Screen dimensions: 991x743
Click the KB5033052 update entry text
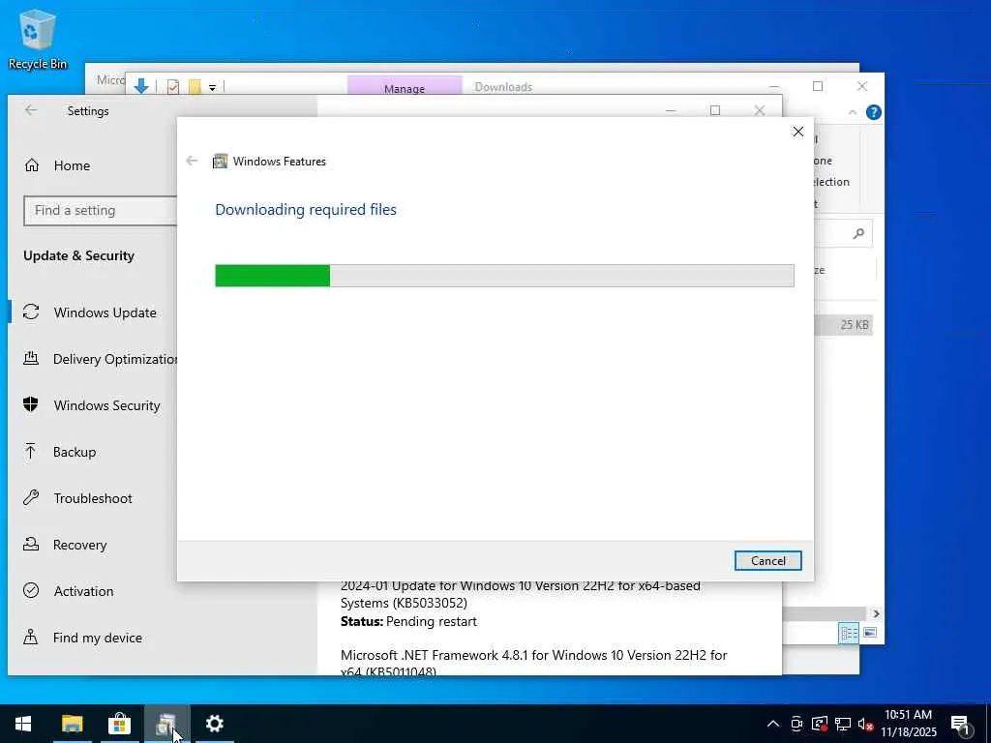click(x=520, y=595)
